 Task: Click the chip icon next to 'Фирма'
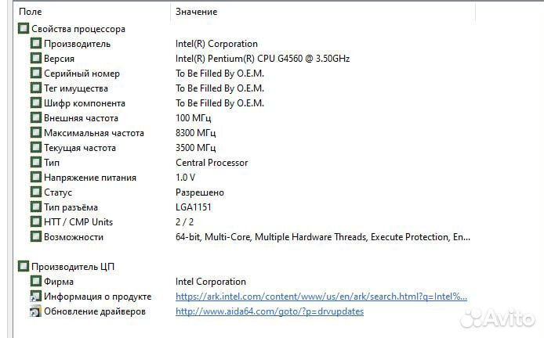36,281
